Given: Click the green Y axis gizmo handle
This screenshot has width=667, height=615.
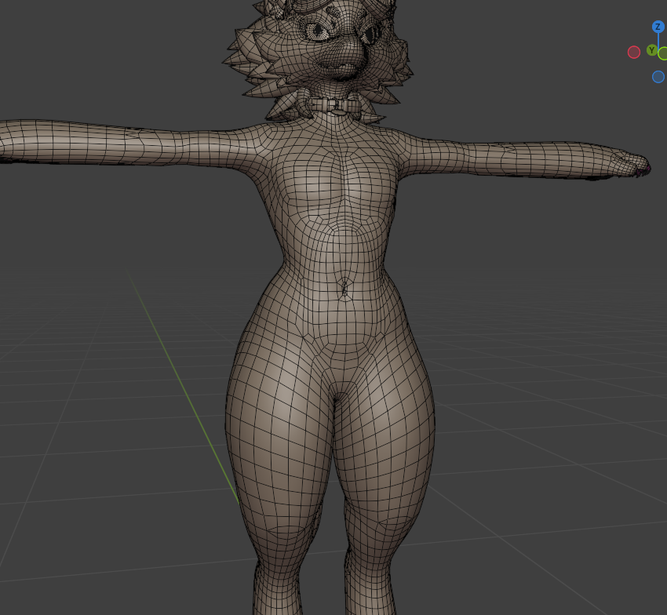Looking at the screenshot, I should tap(651, 50).
